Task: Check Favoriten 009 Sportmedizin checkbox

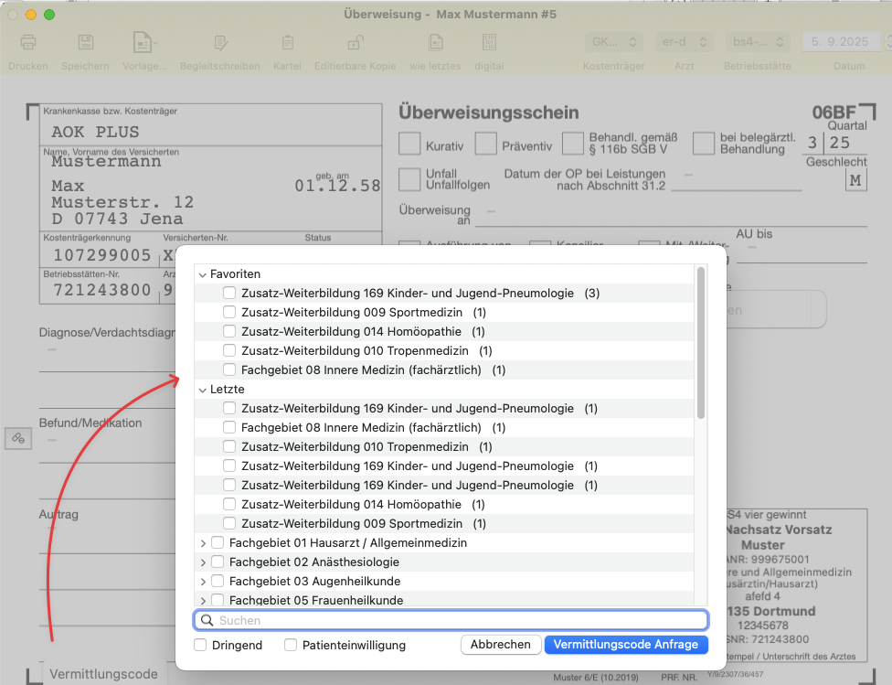Action: coord(229,312)
